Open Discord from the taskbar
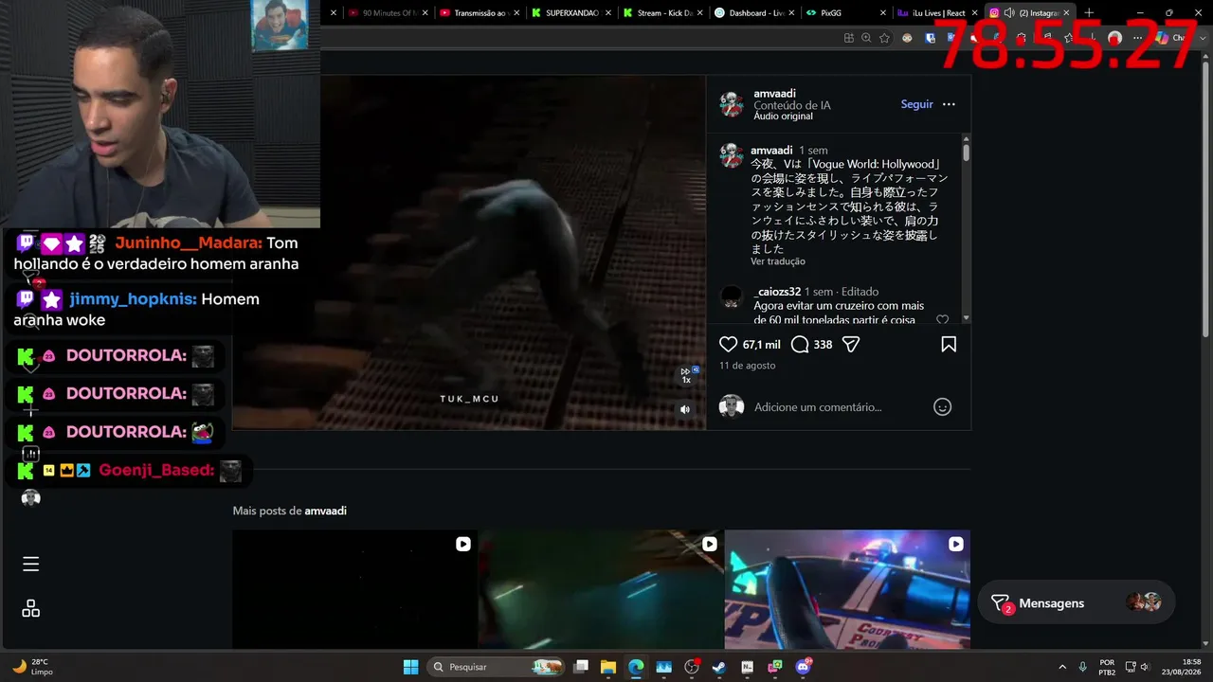The width and height of the screenshot is (1213, 682). (x=804, y=667)
